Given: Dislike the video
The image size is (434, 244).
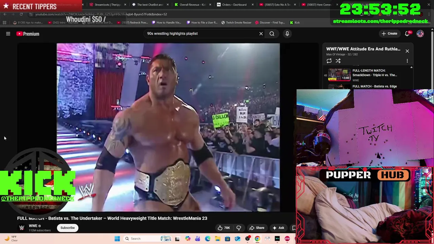Looking at the screenshot, I should point(239,228).
